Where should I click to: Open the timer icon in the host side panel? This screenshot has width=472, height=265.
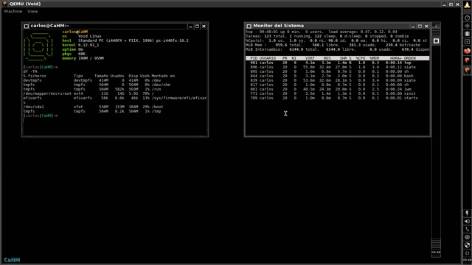467,18
